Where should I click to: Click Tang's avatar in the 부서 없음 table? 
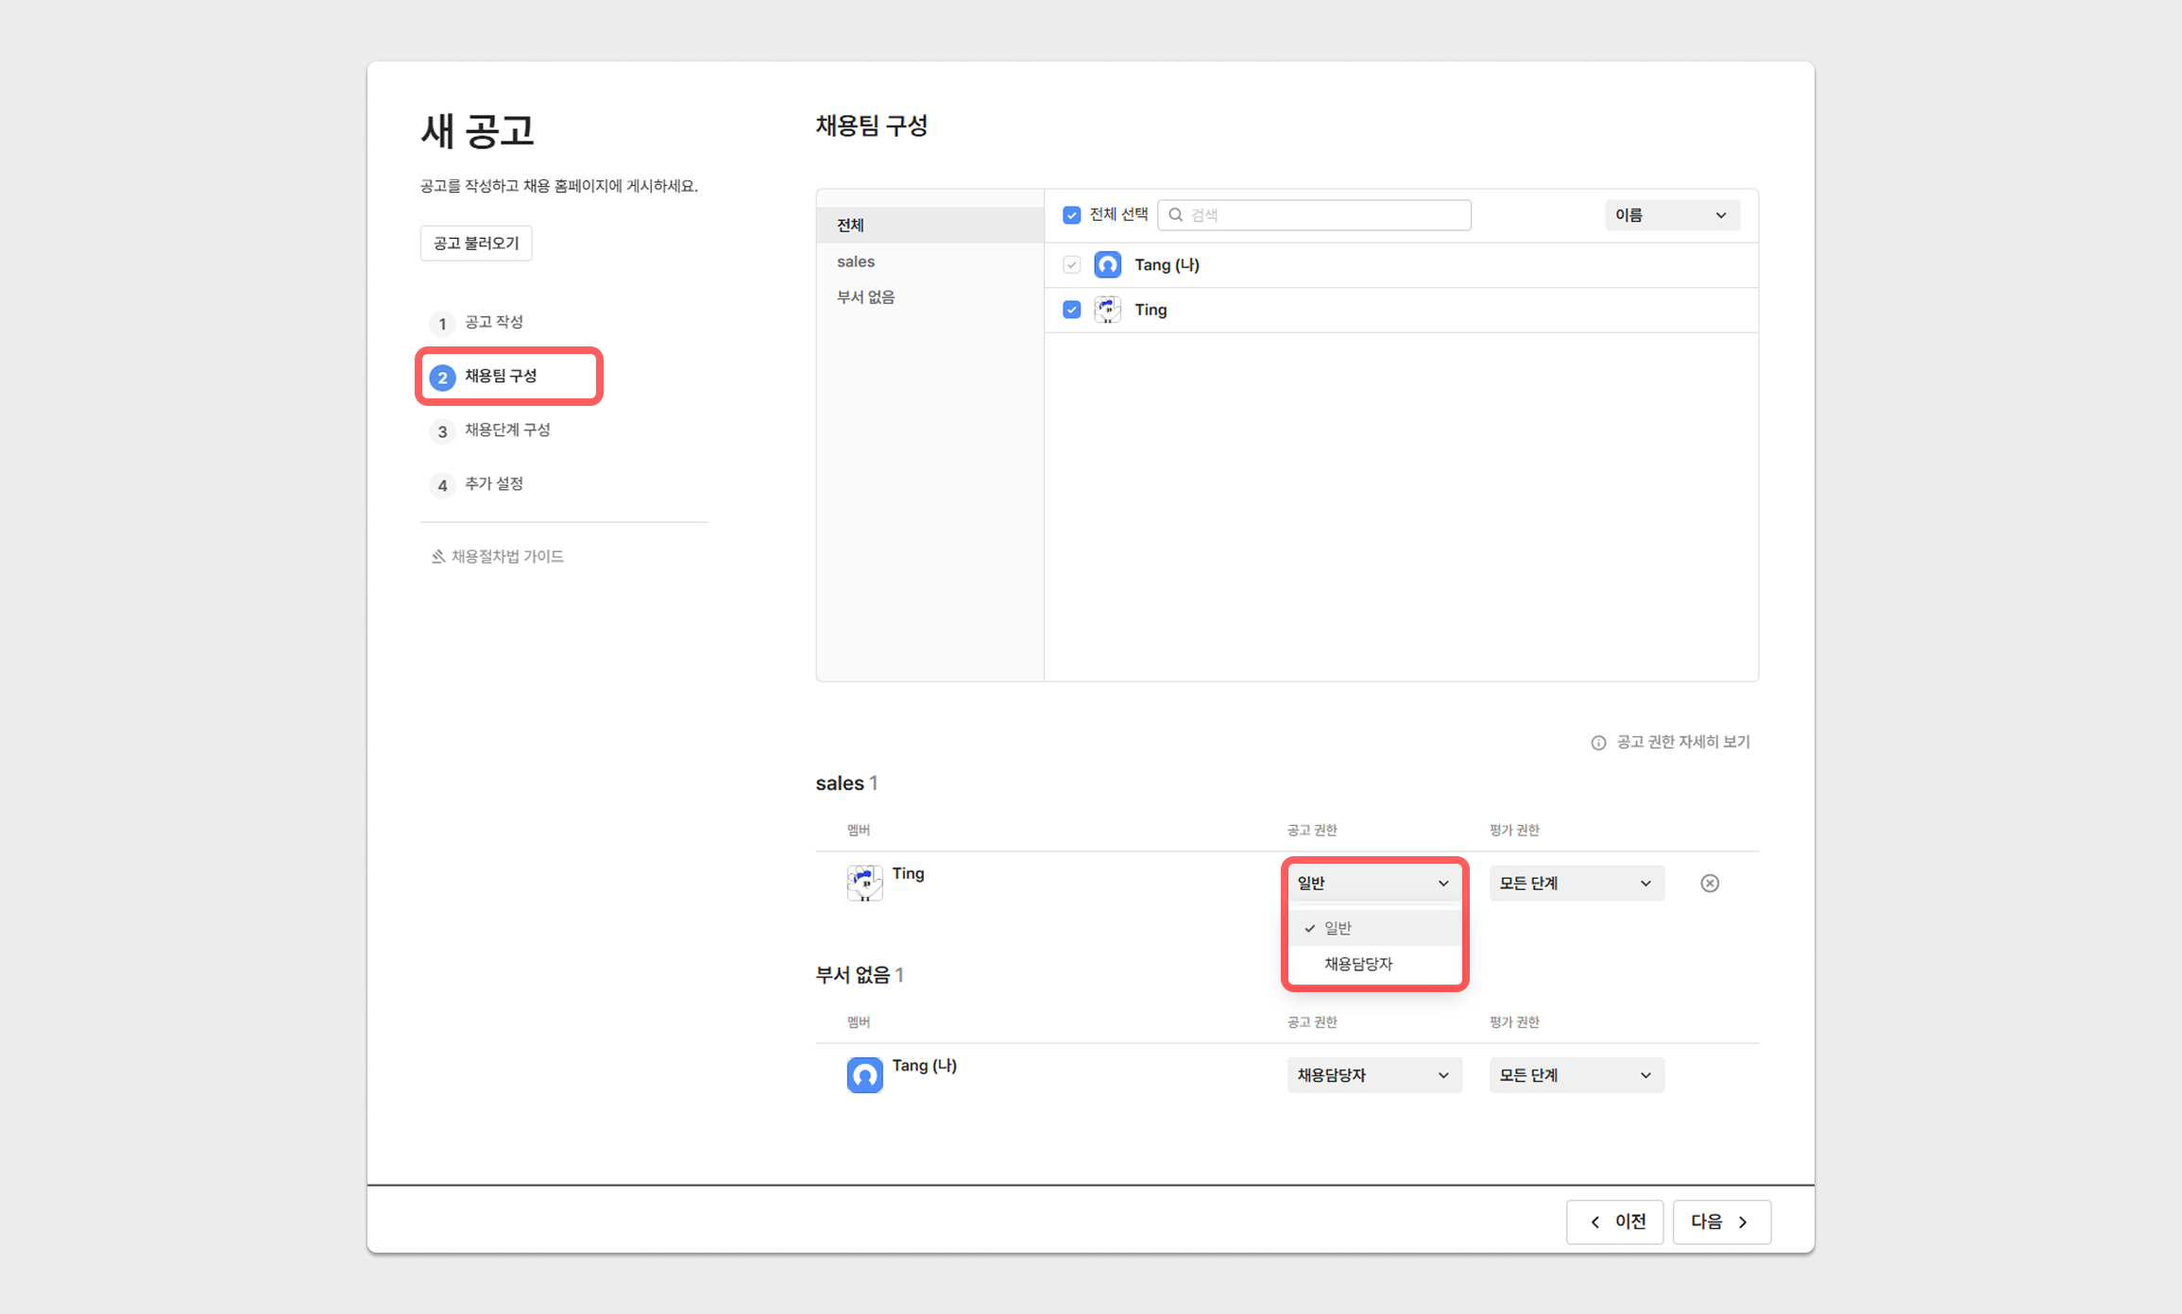[864, 1075]
